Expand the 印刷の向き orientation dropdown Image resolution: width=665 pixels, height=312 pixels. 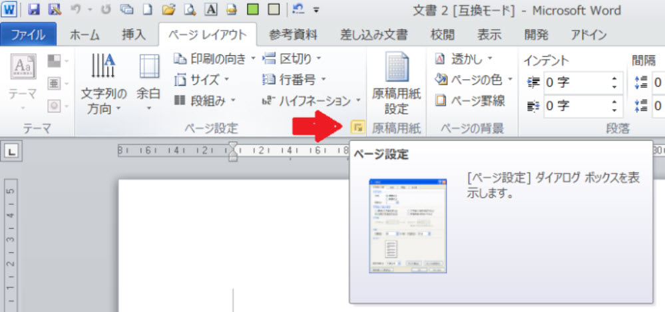coord(214,59)
